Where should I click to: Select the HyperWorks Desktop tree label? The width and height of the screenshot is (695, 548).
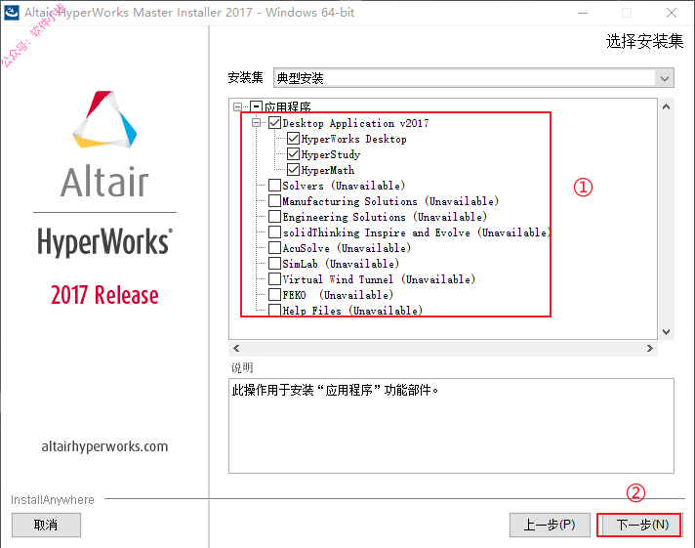click(353, 139)
